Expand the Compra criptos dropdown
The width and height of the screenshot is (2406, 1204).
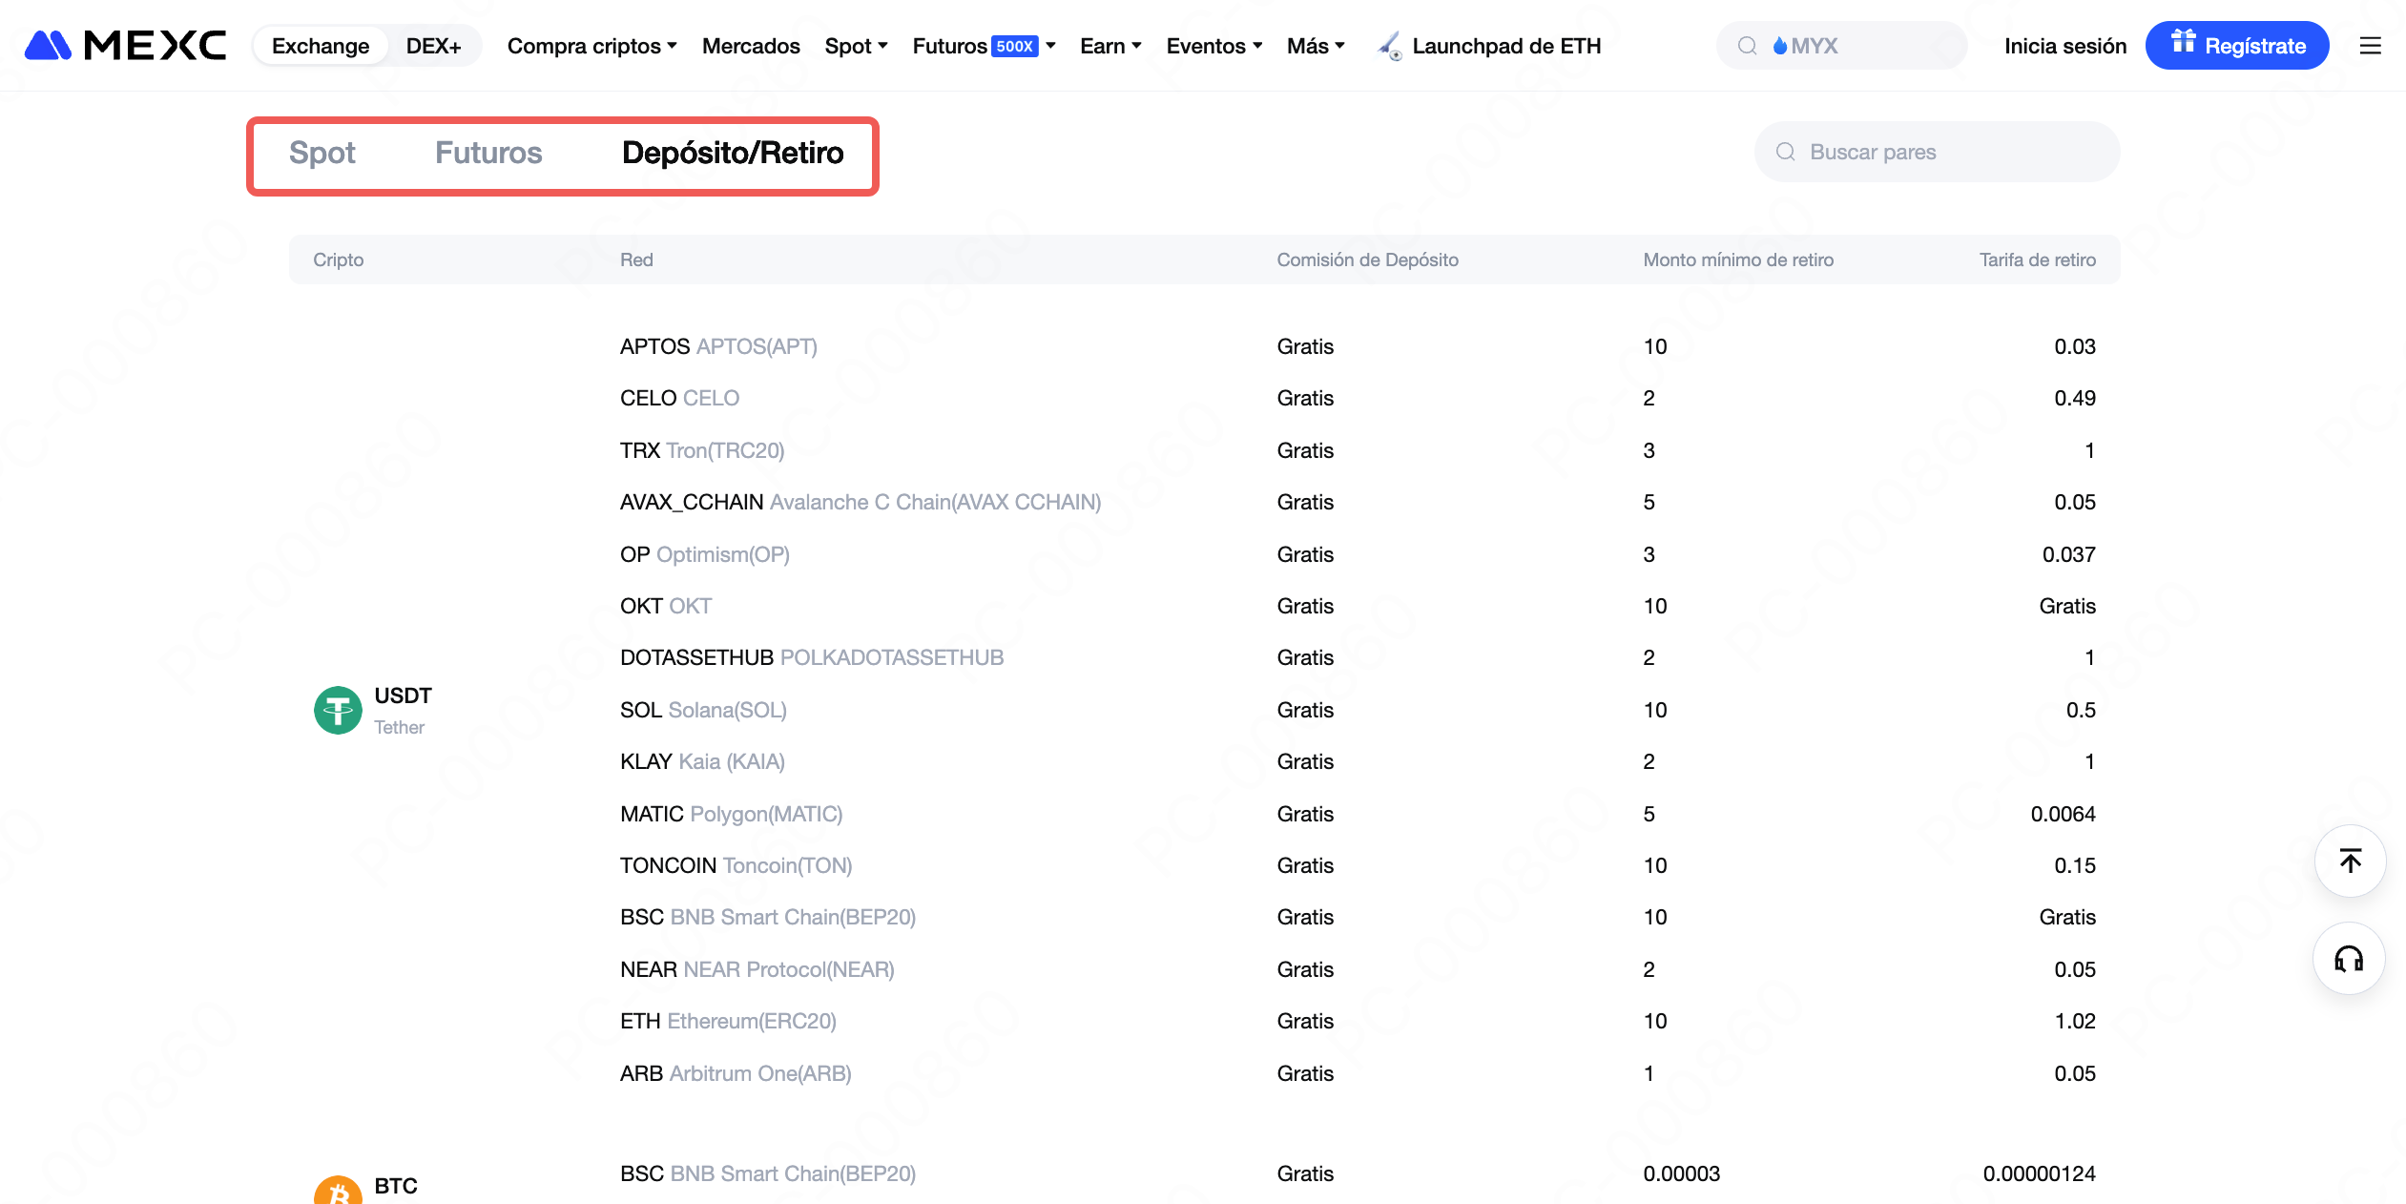tap(591, 46)
